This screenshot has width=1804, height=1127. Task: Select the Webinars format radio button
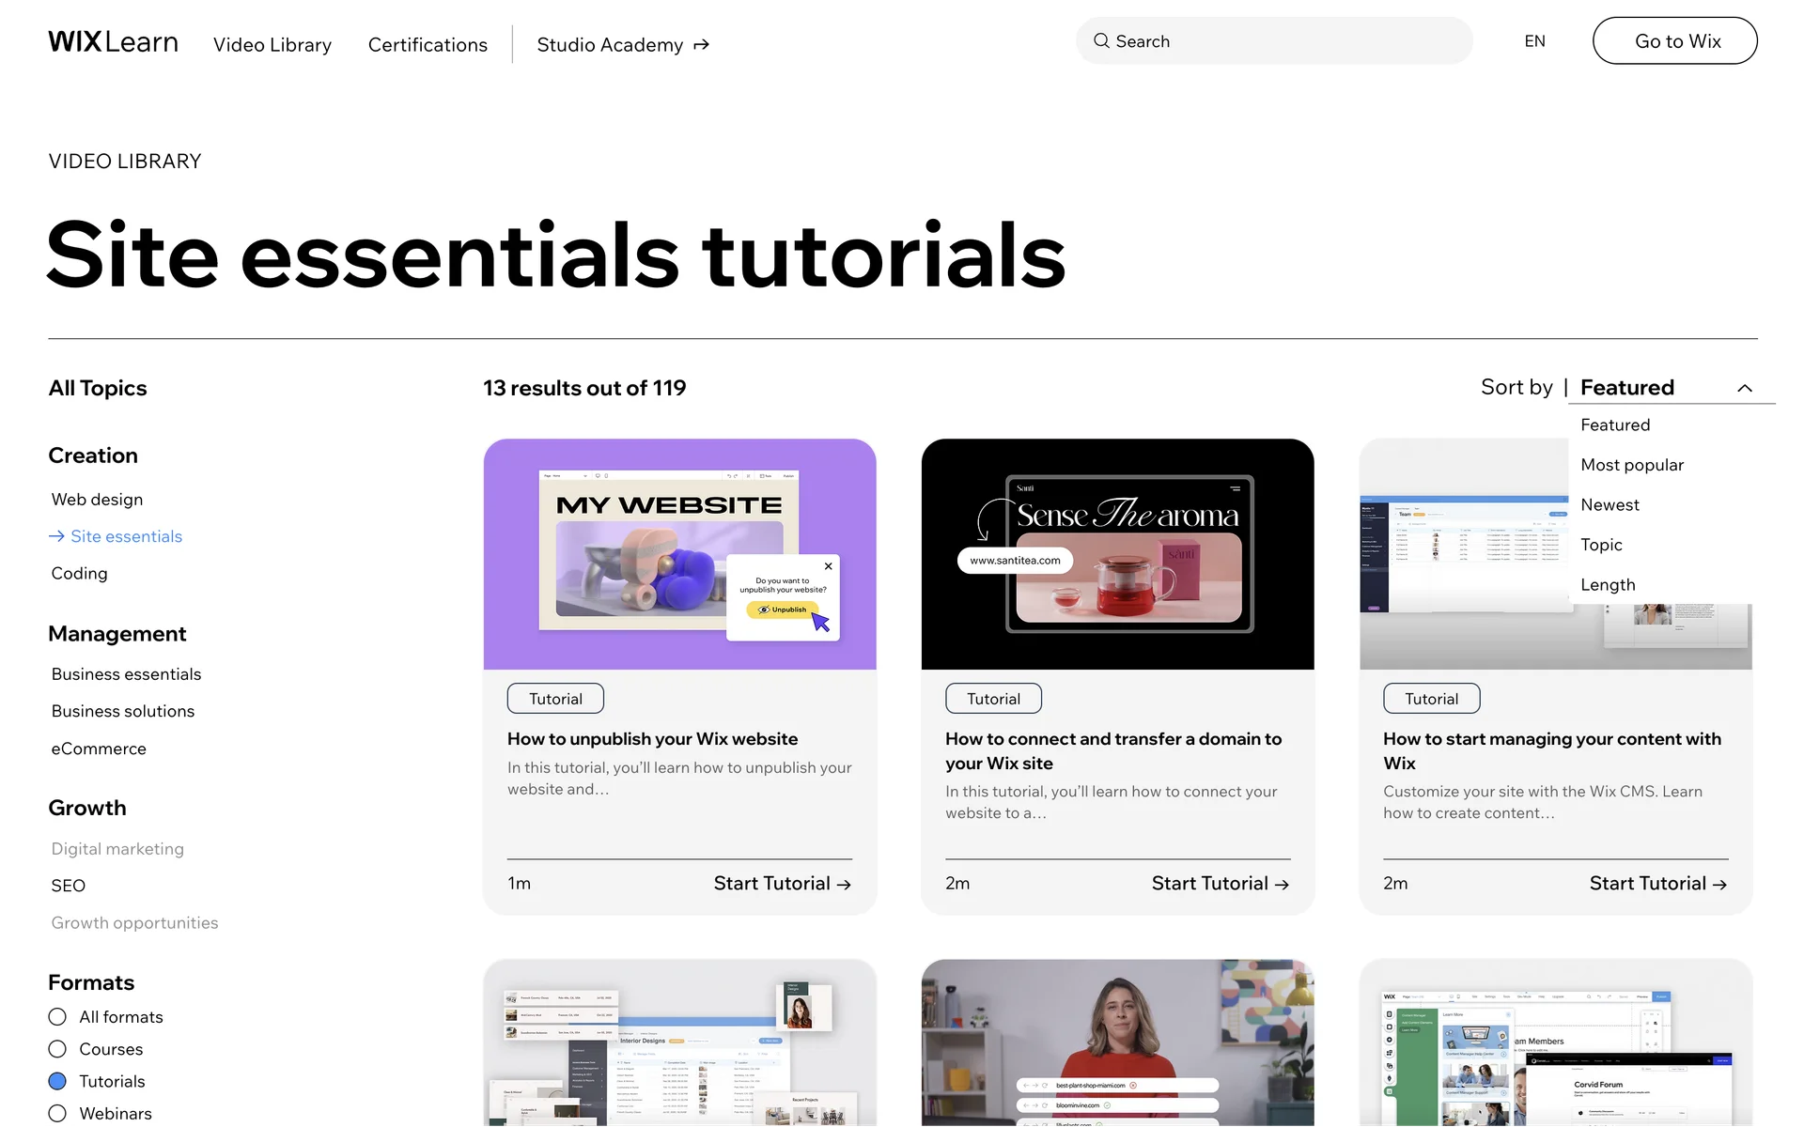(x=57, y=1113)
